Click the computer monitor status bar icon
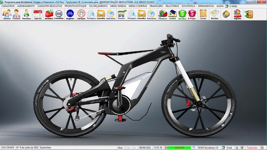 [x=242, y=148]
